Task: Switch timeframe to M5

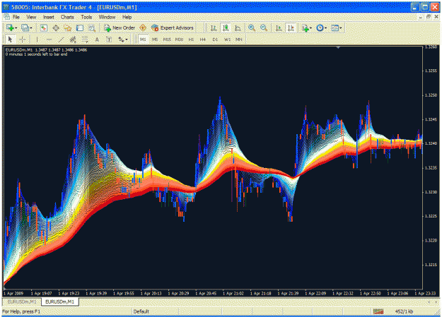Action: (x=155, y=40)
